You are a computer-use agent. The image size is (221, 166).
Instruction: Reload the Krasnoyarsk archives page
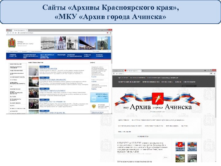coord(13,33)
